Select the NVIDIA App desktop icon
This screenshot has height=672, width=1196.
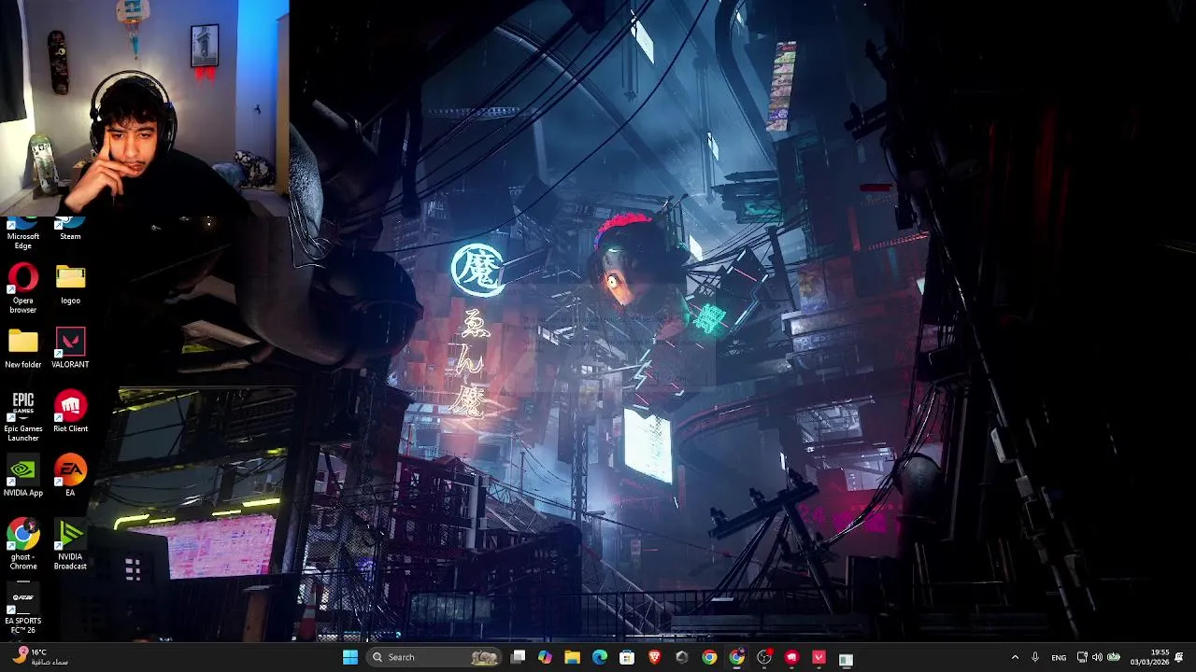coord(23,476)
